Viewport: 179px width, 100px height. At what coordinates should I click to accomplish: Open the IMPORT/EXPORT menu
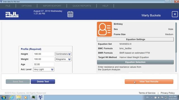[52, 6]
